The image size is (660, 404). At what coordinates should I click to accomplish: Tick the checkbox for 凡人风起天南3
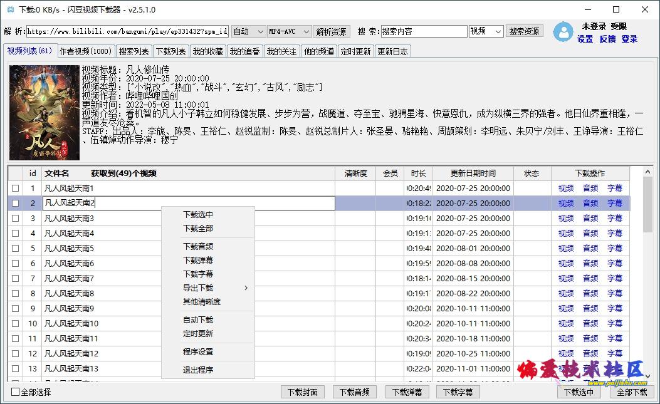pyautogui.click(x=16, y=219)
